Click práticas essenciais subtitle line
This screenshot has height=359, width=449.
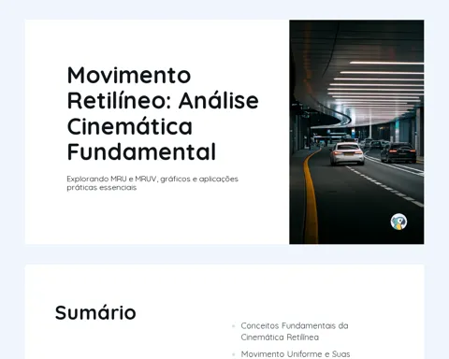point(102,188)
